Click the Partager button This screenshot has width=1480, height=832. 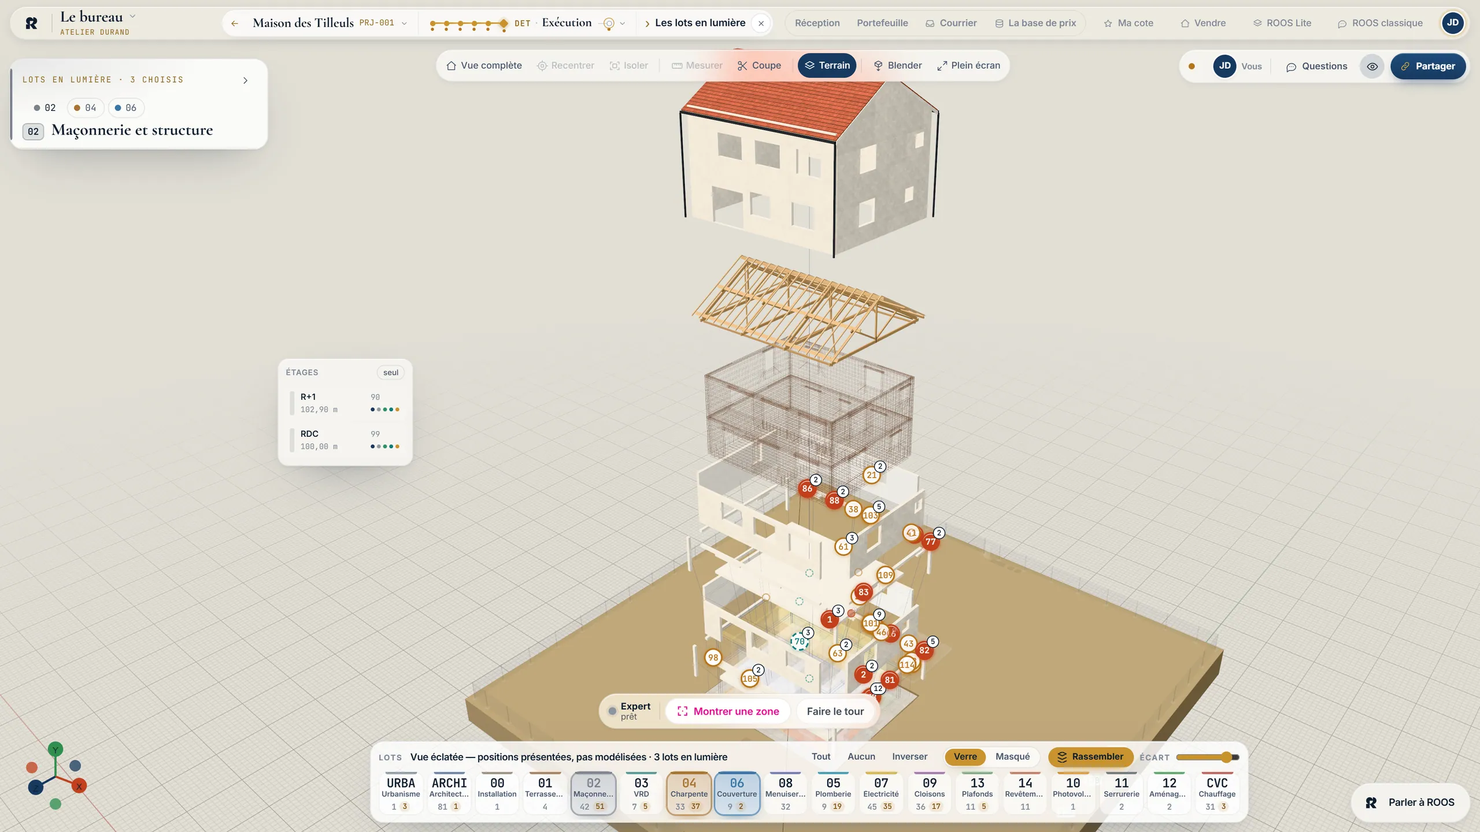[x=1427, y=66]
